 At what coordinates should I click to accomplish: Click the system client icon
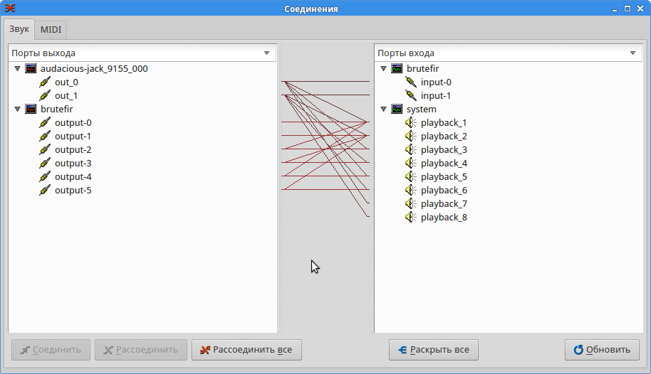(397, 109)
